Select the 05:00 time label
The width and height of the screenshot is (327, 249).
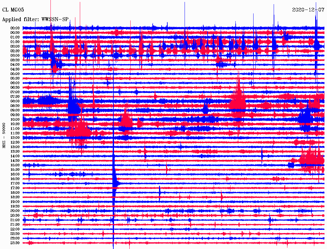[x=15, y=74]
